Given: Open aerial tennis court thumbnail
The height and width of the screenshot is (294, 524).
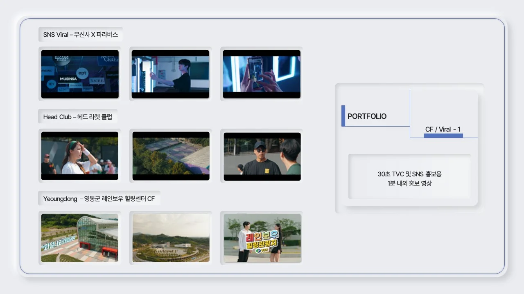Looking at the screenshot, I should coord(171,156).
